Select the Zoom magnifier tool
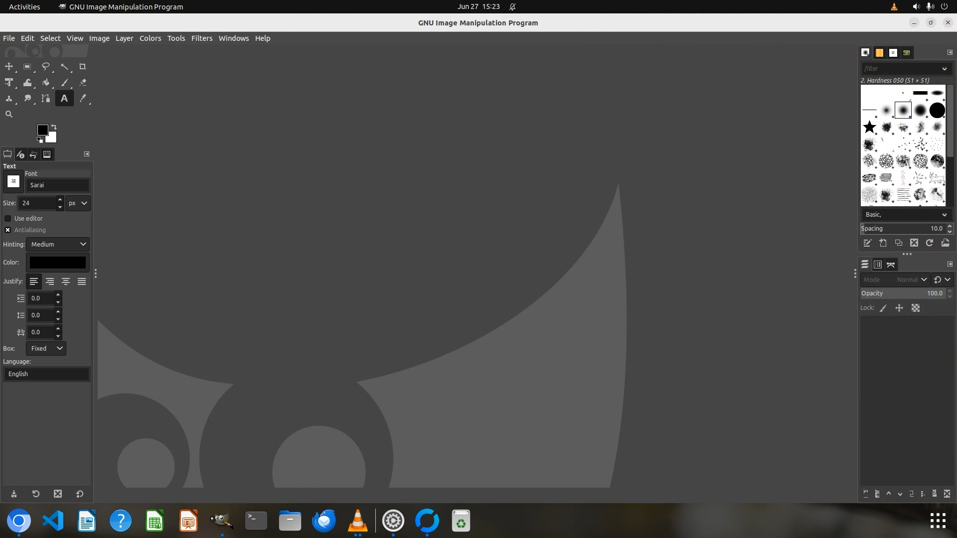The image size is (957, 538). (9, 114)
